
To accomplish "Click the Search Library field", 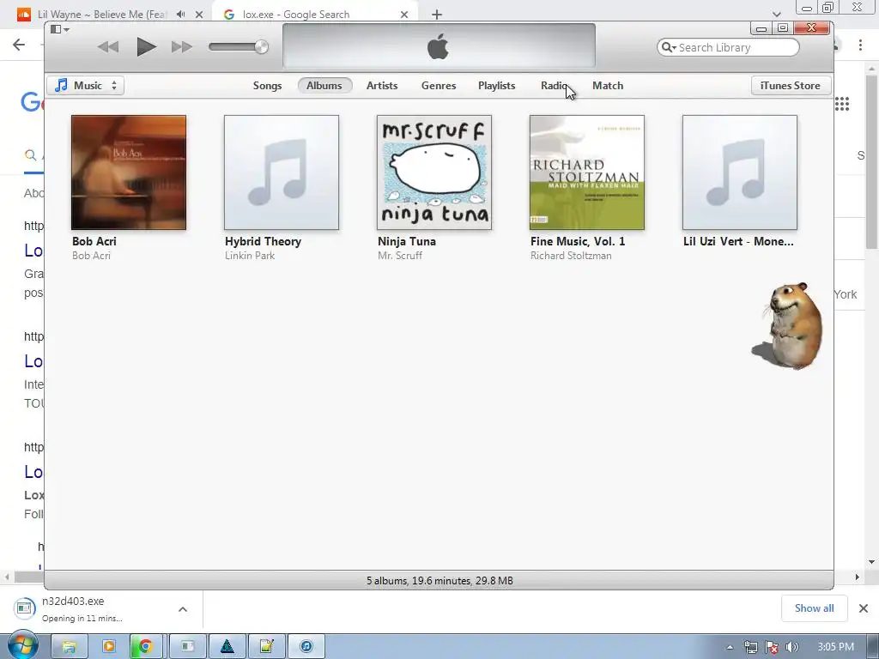I will coord(728,48).
